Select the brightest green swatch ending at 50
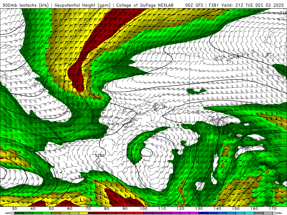Image resolution: width=287 pixels, height=215 pixels. (x=47, y=213)
